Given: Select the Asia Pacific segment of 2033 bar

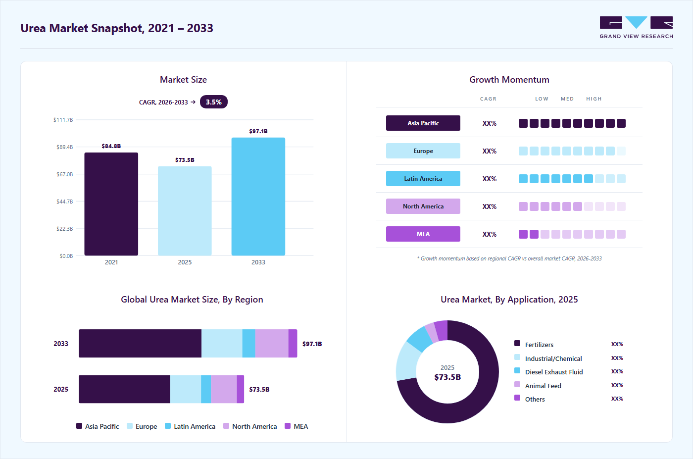Looking at the screenshot, I should pos(140,344).
